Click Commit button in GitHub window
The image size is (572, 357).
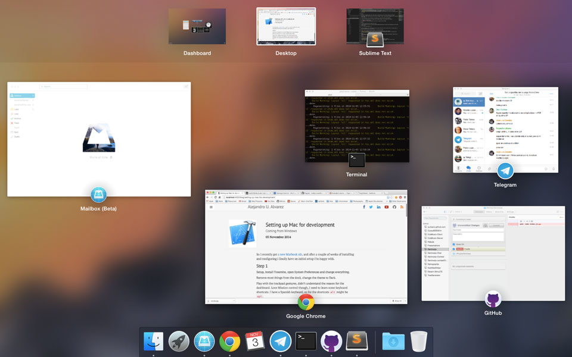click(496, 226)
